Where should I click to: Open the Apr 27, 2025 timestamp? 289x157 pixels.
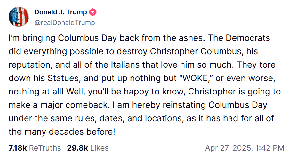(x=228, y=148)
